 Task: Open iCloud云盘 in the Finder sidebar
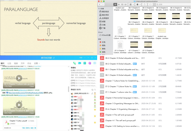point(105,35)
